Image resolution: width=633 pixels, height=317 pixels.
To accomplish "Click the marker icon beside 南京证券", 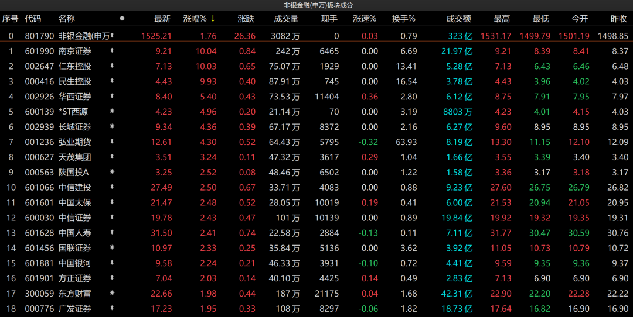I will pyautogui.click(x=112, y=51).
